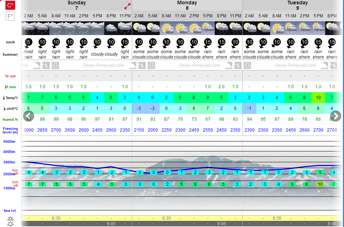
Task: Click Freezing level 3000 value on Sunday
Action: pos(29,130)
